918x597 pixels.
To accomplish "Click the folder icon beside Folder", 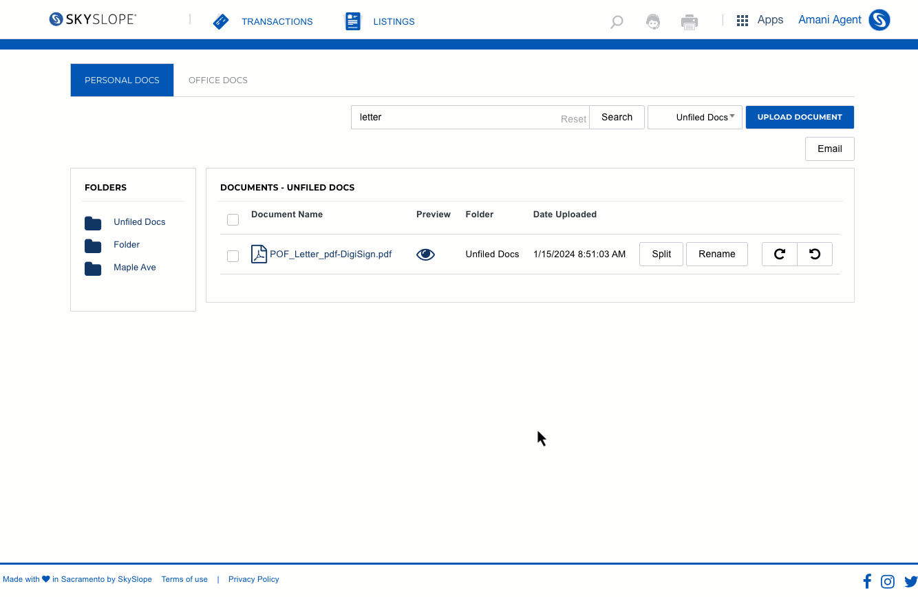I will click(x=93, y=246).
